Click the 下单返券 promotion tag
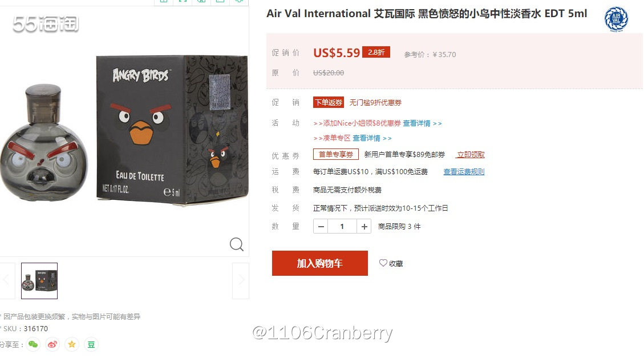 tap(329, 102)
